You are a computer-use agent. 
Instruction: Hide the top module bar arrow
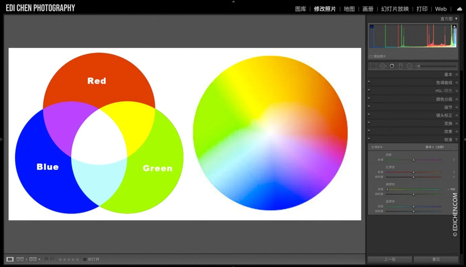(233, 2)
